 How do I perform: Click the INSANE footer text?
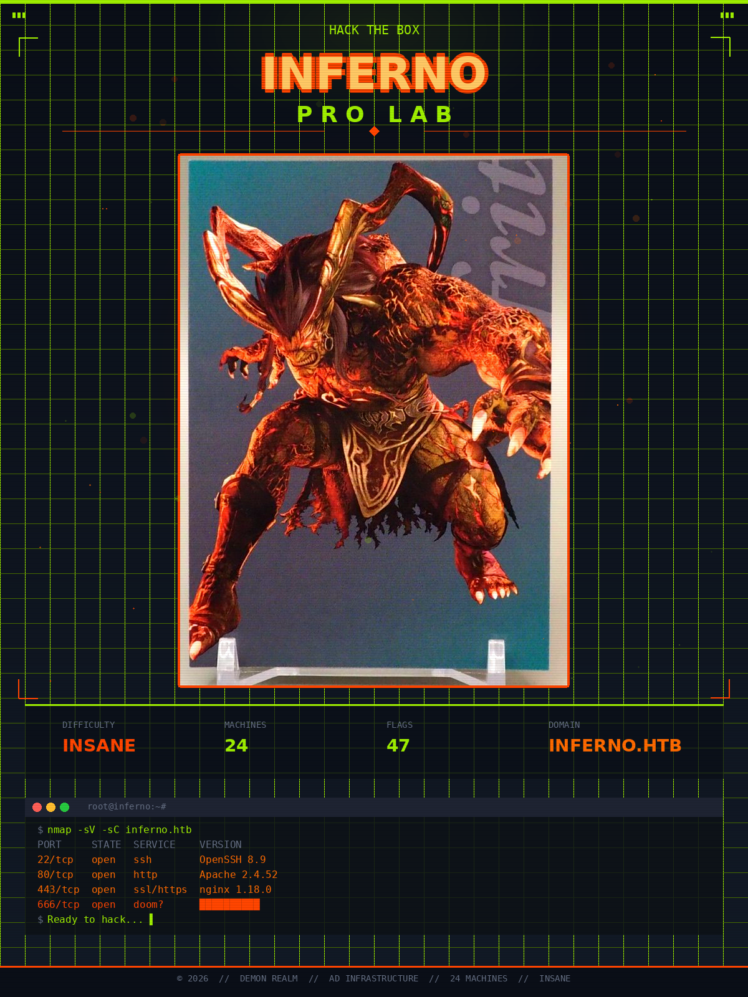tap(555, 978)
